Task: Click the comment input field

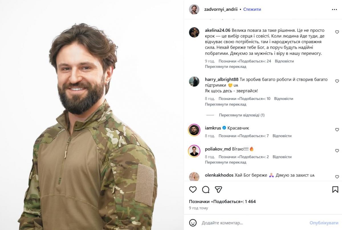Action: pyautogui.click(x=251, y=223)
